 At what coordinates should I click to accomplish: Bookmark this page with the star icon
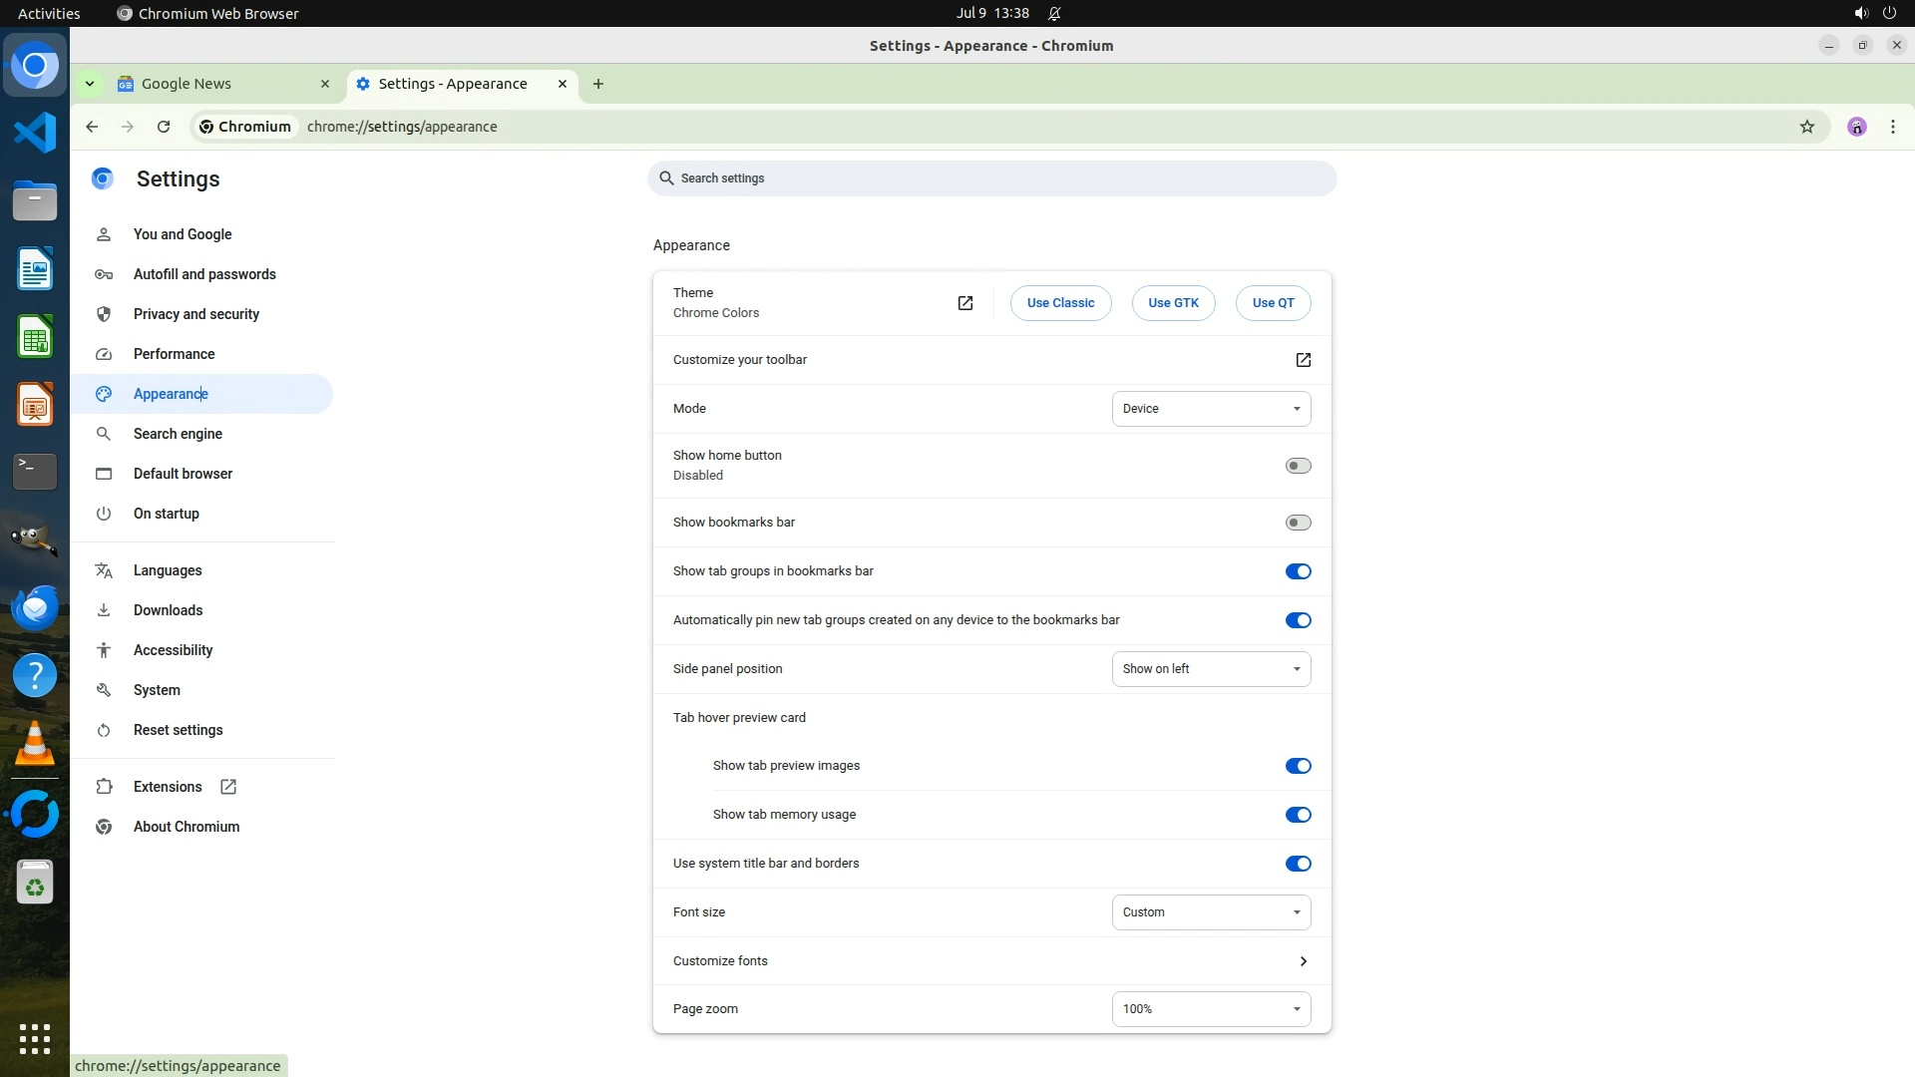(x=1806, y=127)
